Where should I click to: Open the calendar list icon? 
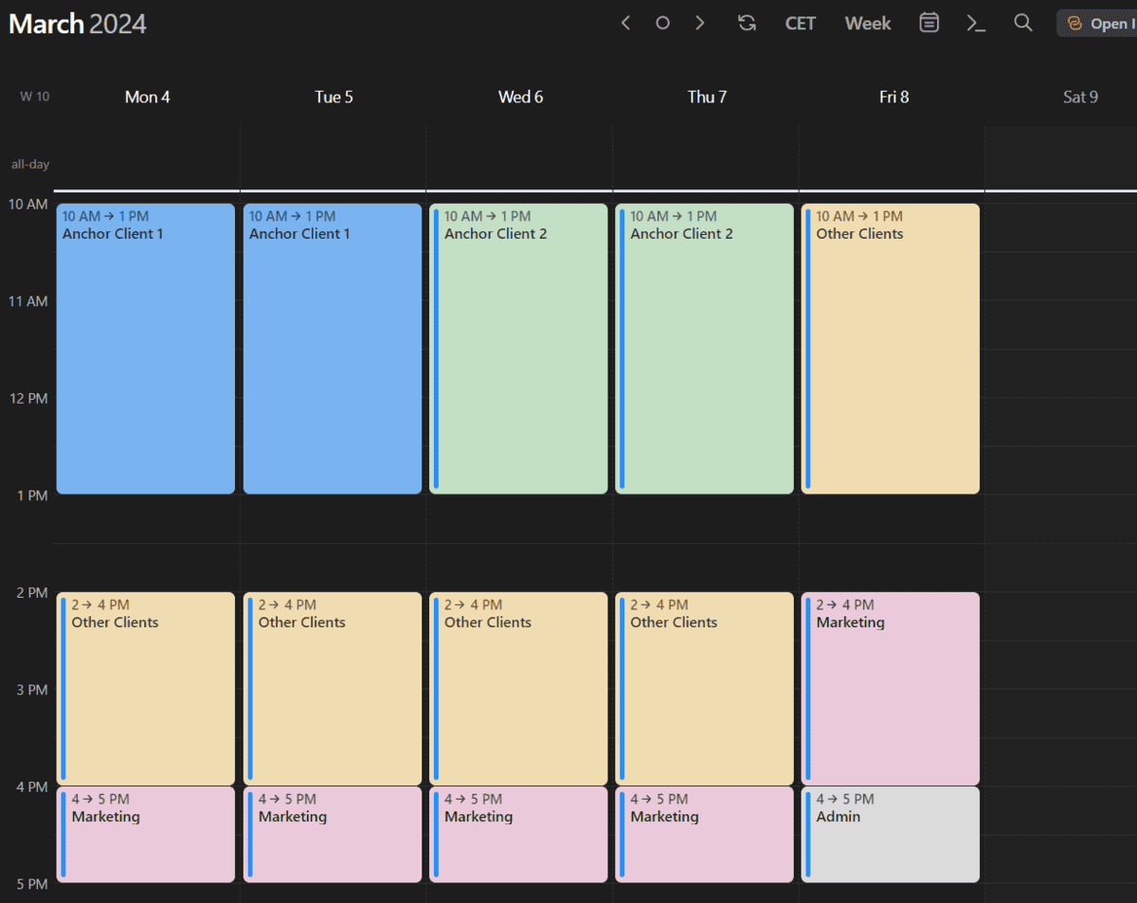coord(929,23)
